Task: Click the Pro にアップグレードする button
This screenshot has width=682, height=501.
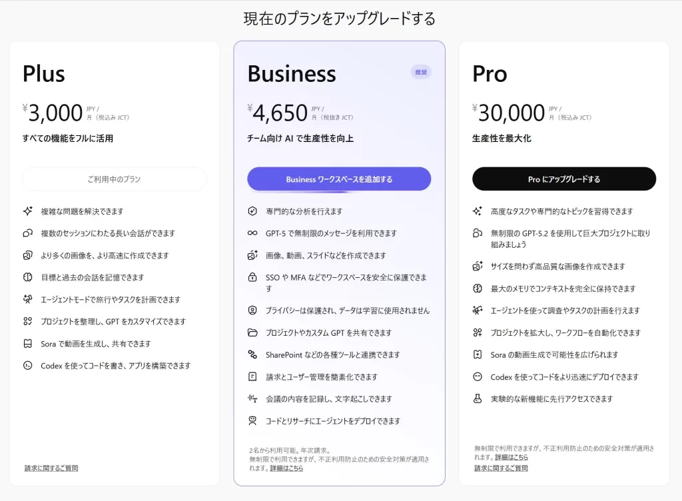Action: tap(564, 179)
